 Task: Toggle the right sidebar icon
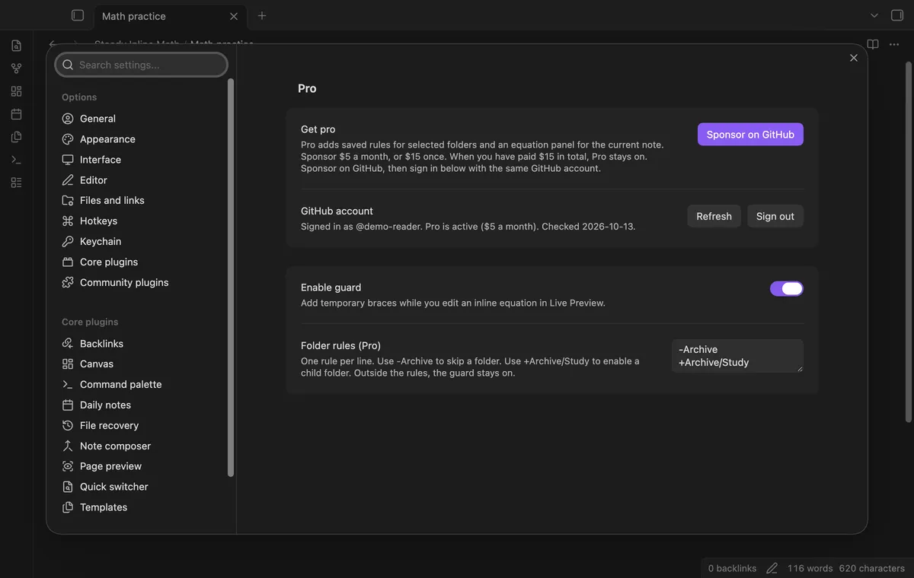[896, 15]
